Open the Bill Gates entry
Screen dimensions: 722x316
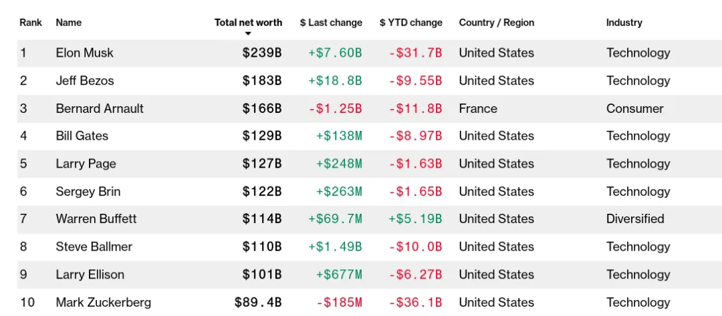(x=82, y=136)
